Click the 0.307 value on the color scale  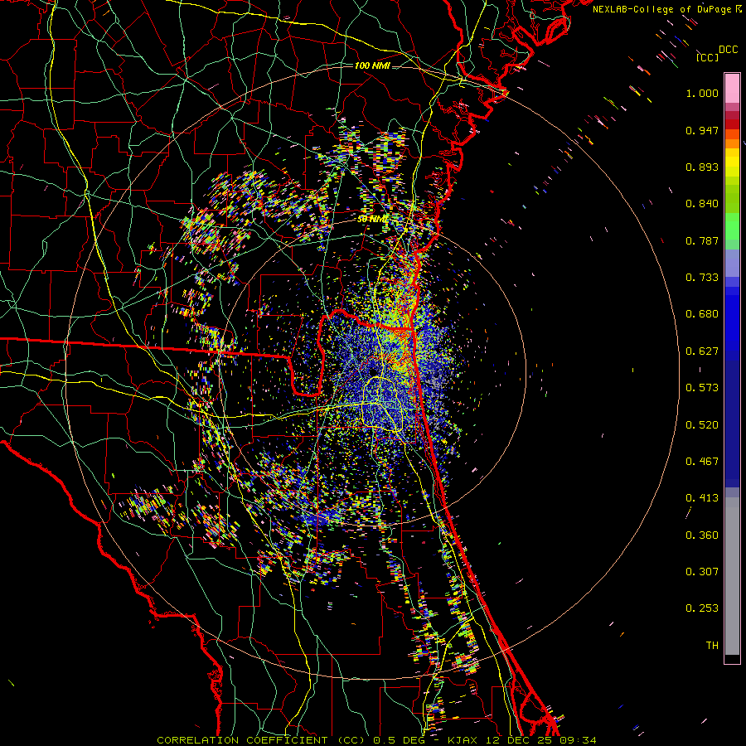pyautogui.click(x=702, y=572)
